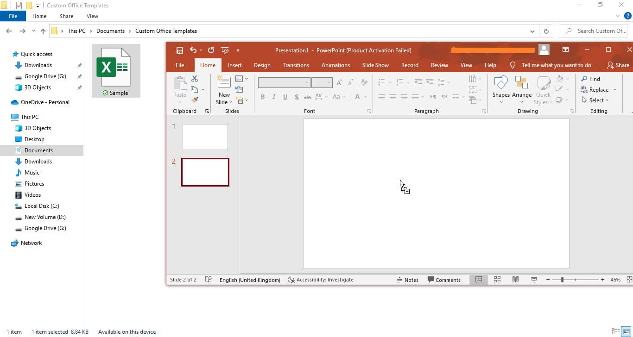Open the Notes pane
The height and width of the screenshot is (337, 633).
pos(408,280)
